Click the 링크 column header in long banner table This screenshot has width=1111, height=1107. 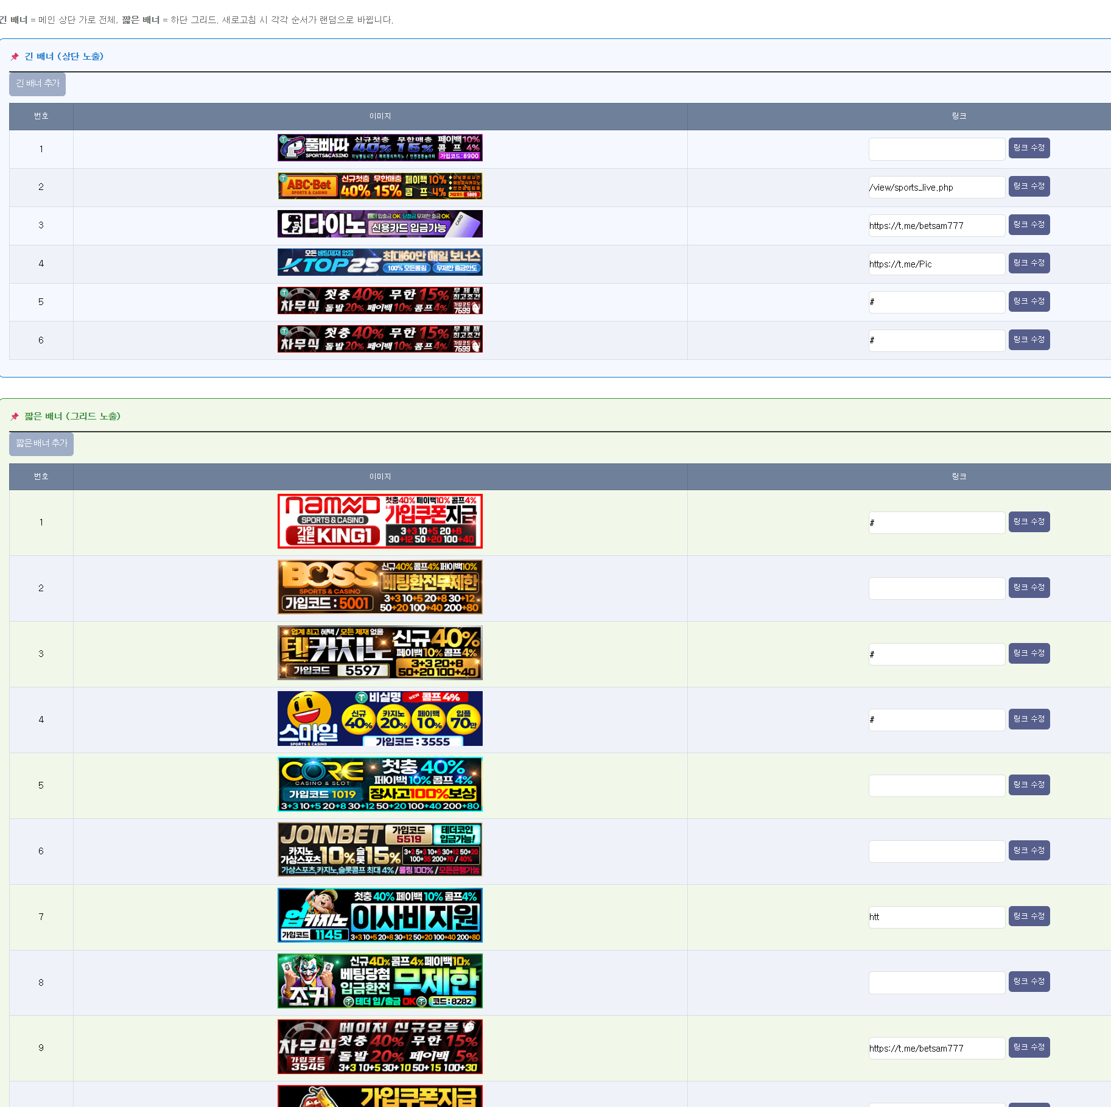click(x=959, y=116)
